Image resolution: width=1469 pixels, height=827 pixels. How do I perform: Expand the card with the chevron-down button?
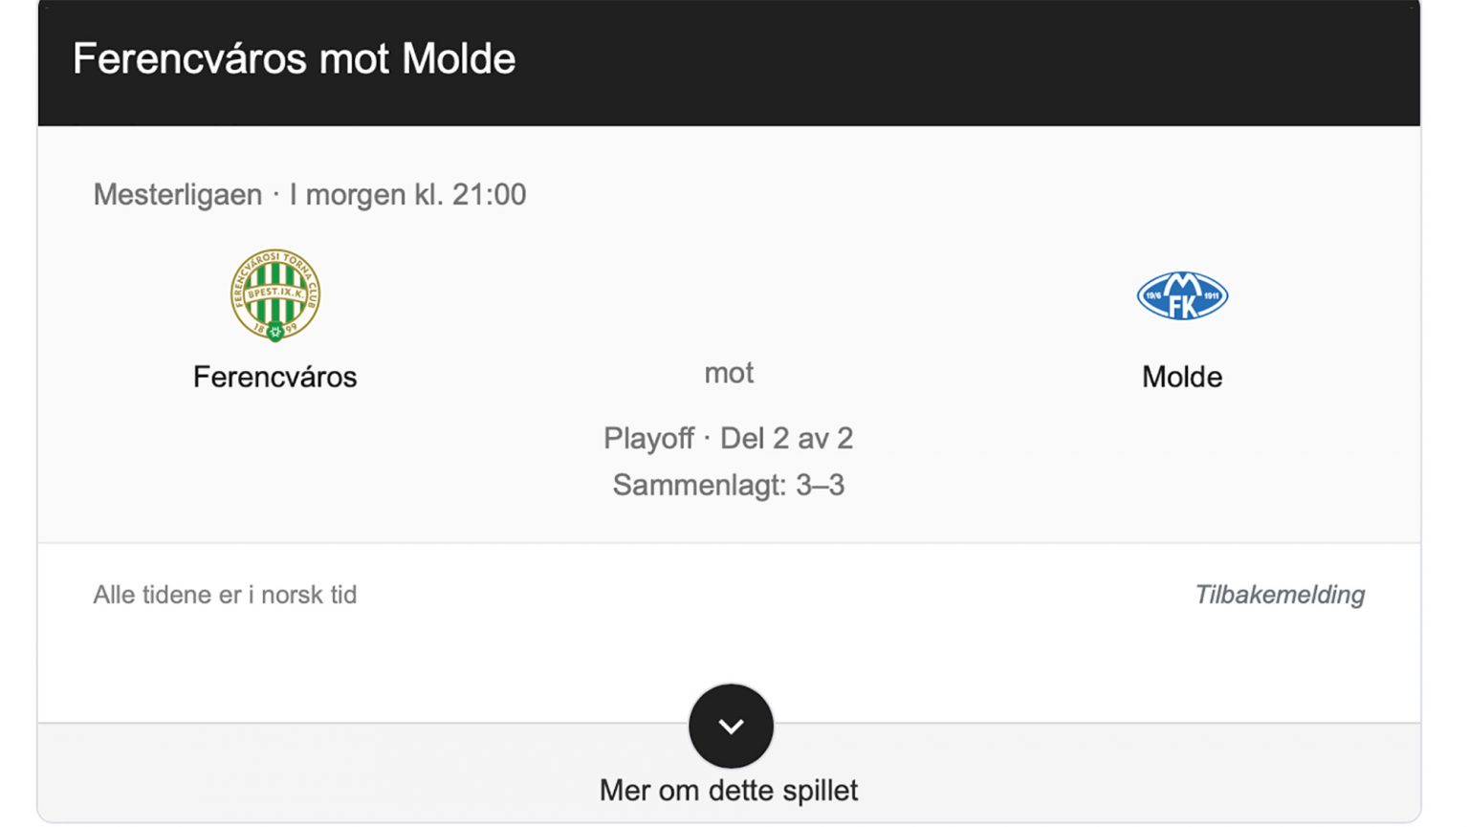pyautogui.click(x=731, y=726)
